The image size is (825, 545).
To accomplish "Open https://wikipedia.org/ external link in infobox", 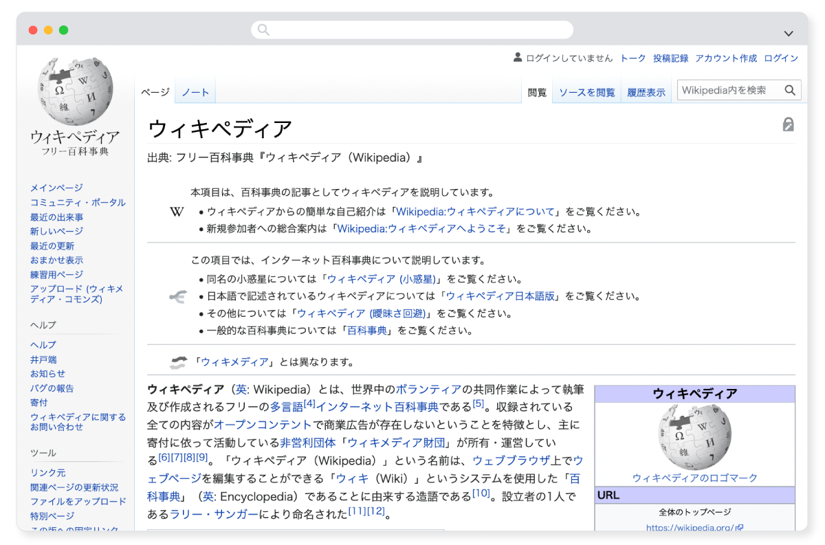I will click(x=694, y=527).
